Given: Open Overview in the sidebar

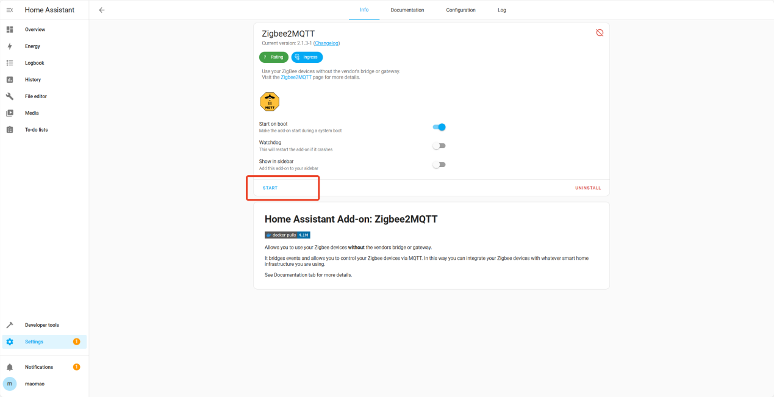Looking at the screenshot, I should click(45, 29).
